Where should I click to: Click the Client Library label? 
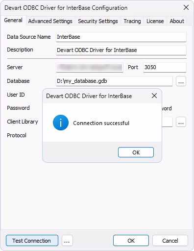click(x=23, y=122)
